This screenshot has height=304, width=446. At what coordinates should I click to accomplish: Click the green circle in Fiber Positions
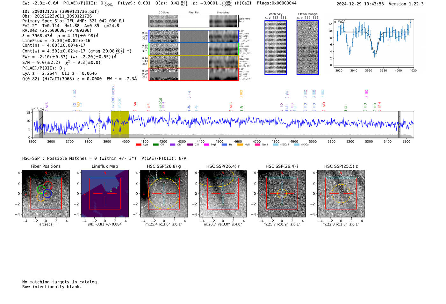41,189
